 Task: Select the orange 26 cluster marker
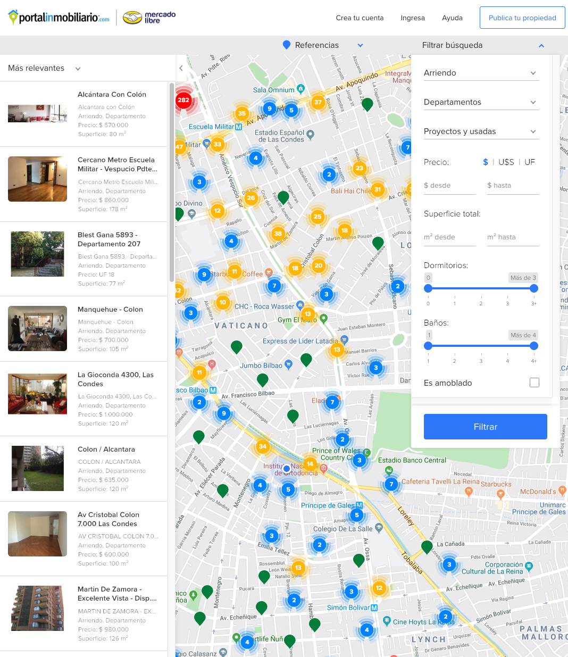coord(251,198)
